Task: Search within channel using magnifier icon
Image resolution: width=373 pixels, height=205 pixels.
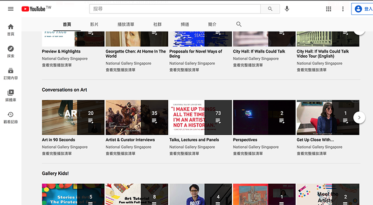Action: coord(239,24)
